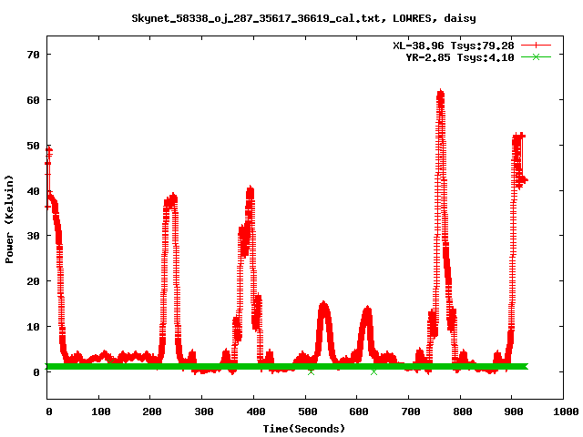
Task: Click y-axis tick label 50
Action: (33, 146)
